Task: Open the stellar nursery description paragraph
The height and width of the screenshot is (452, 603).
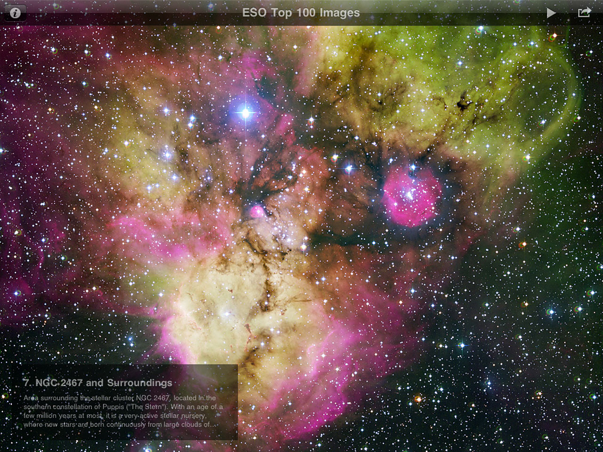Action: [122, 410]
